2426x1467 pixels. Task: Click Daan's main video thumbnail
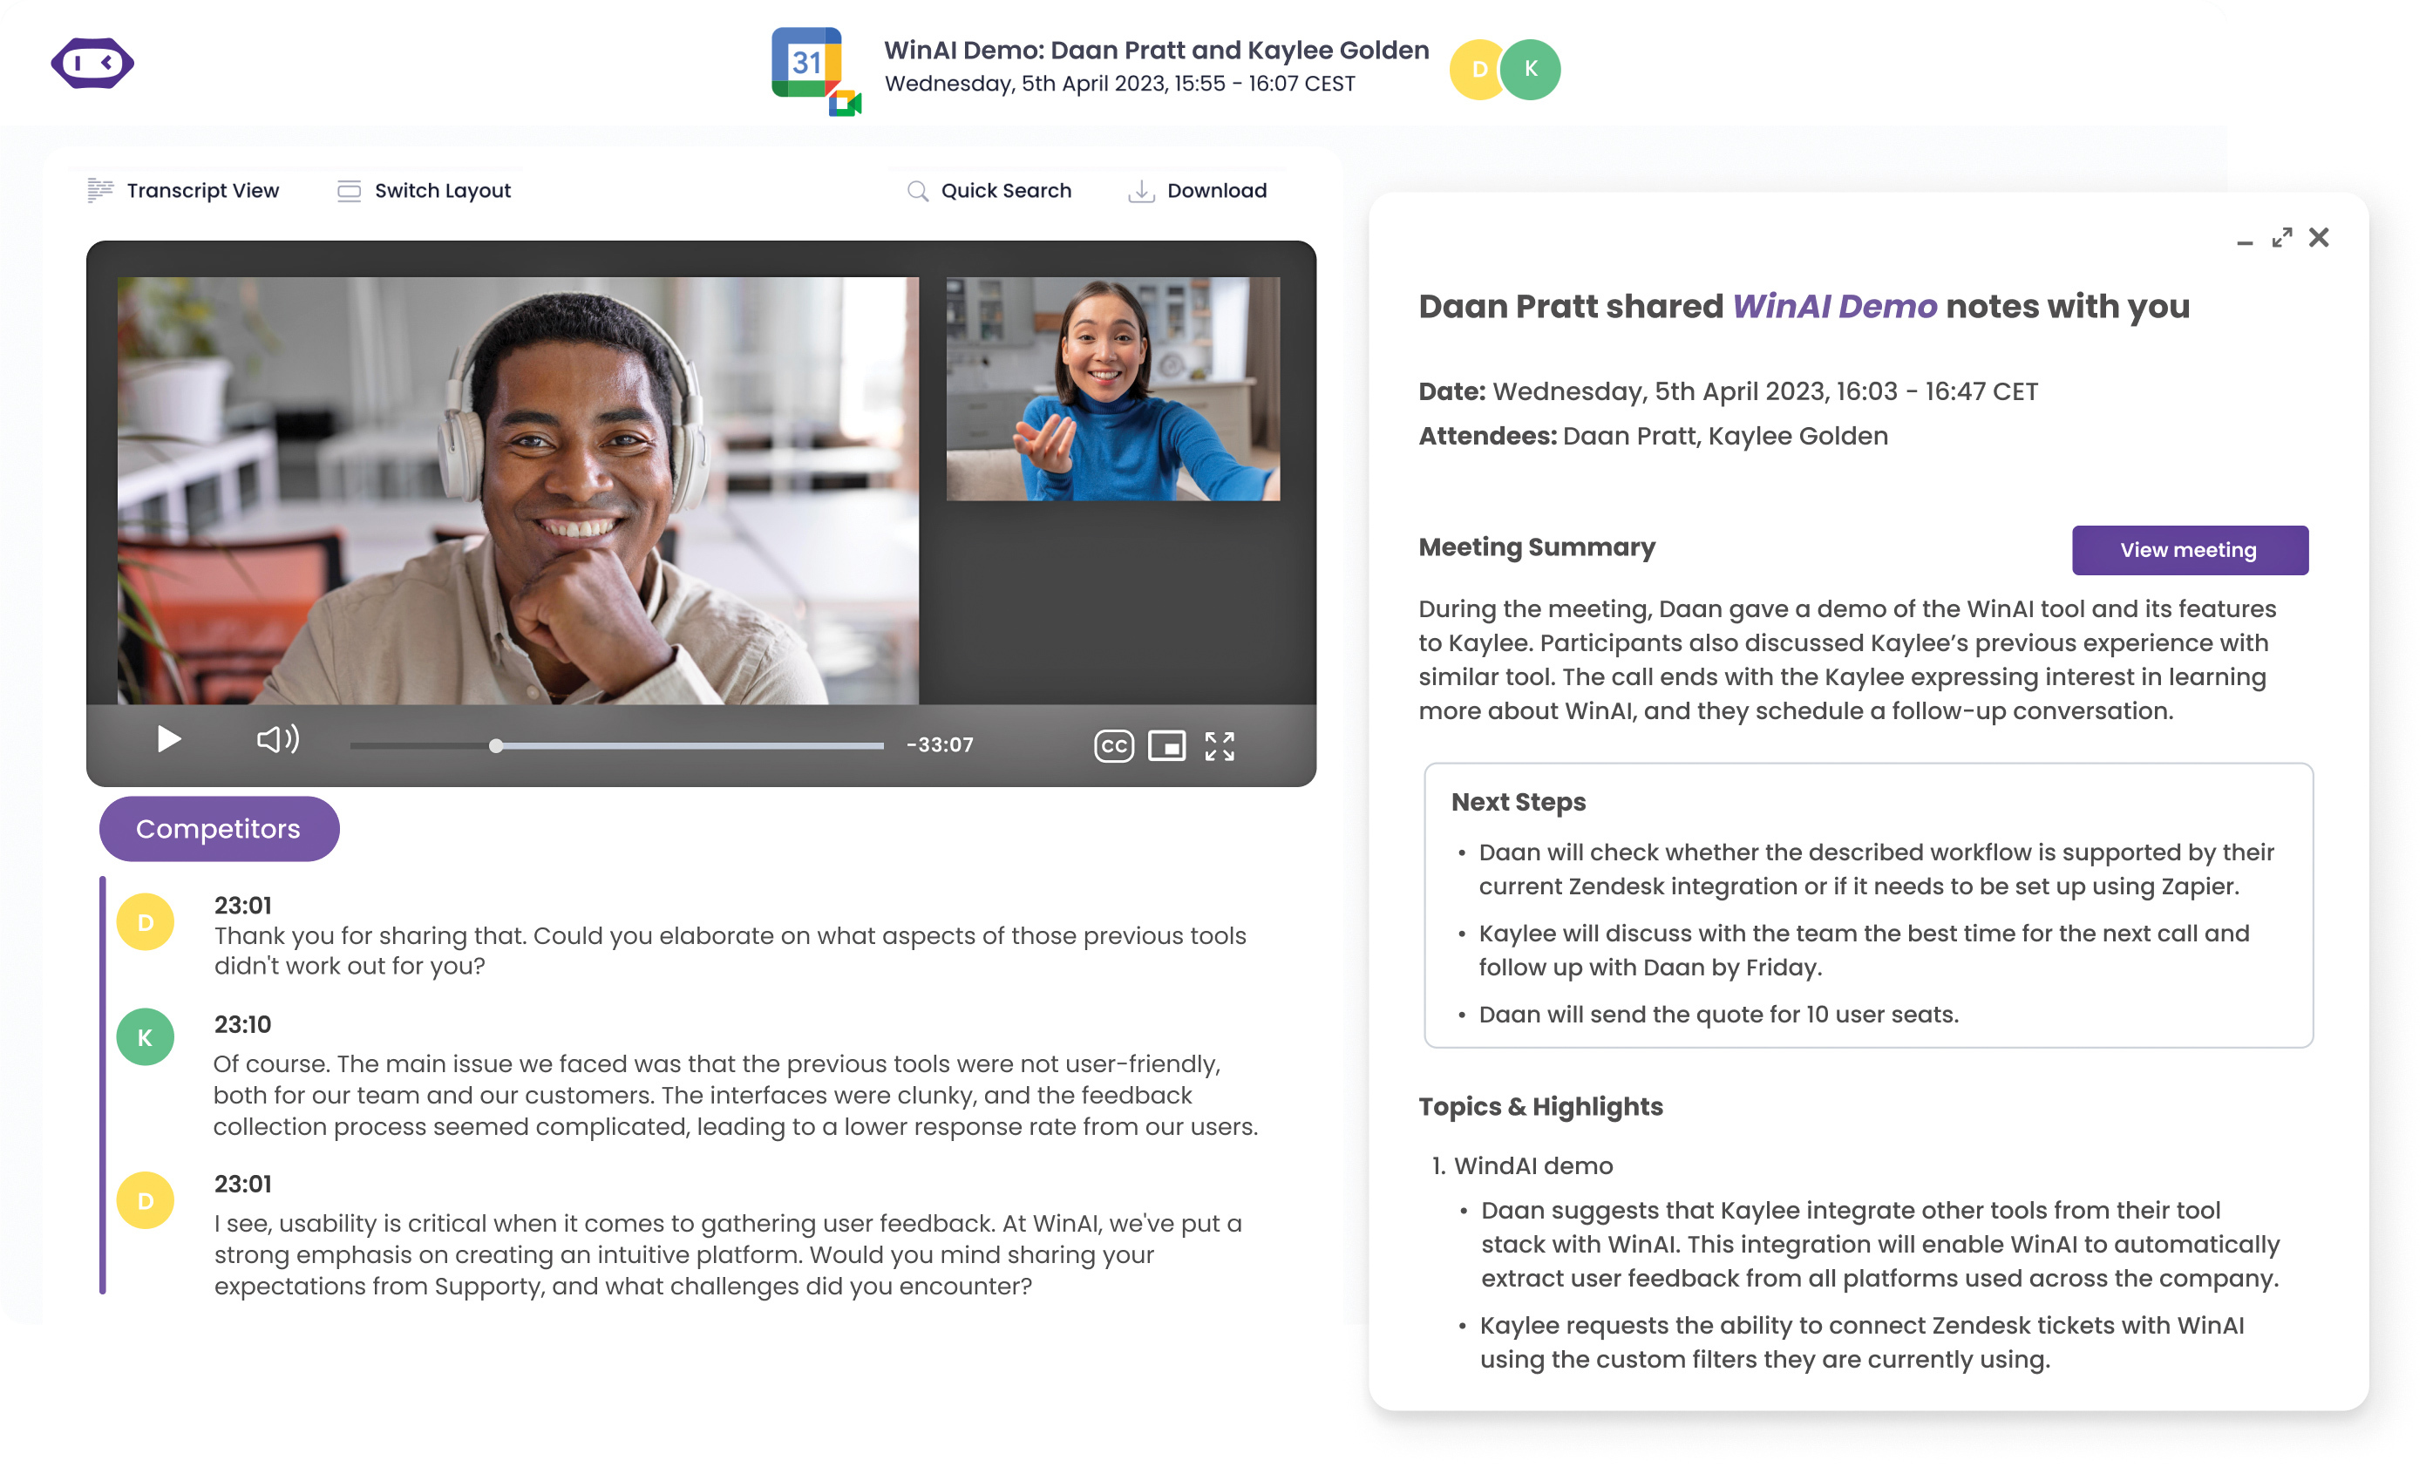pyautogui.click(x=518, y=489)
